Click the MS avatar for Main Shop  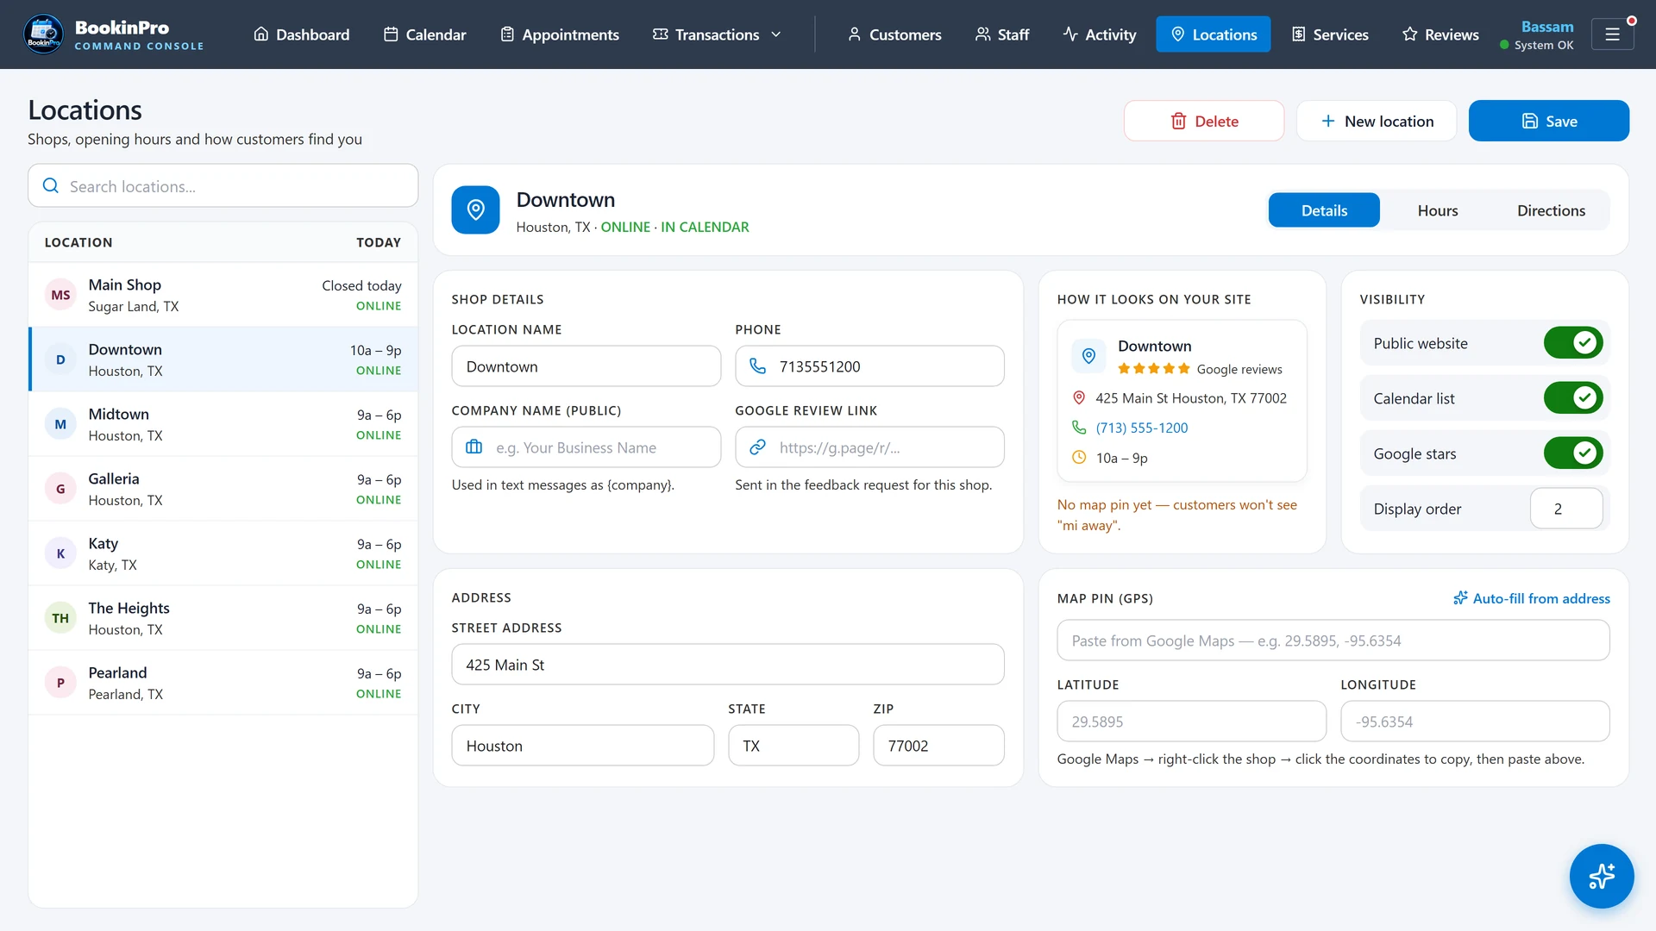click(60, 295)
